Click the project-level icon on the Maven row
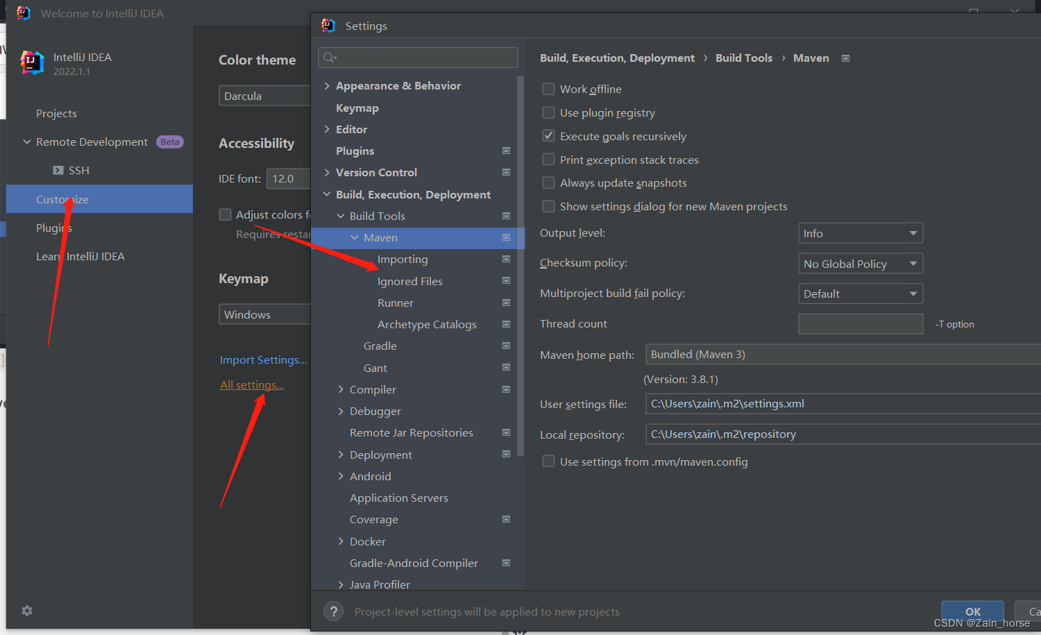This screenshot has height=635, width=1041. [506, 237]
